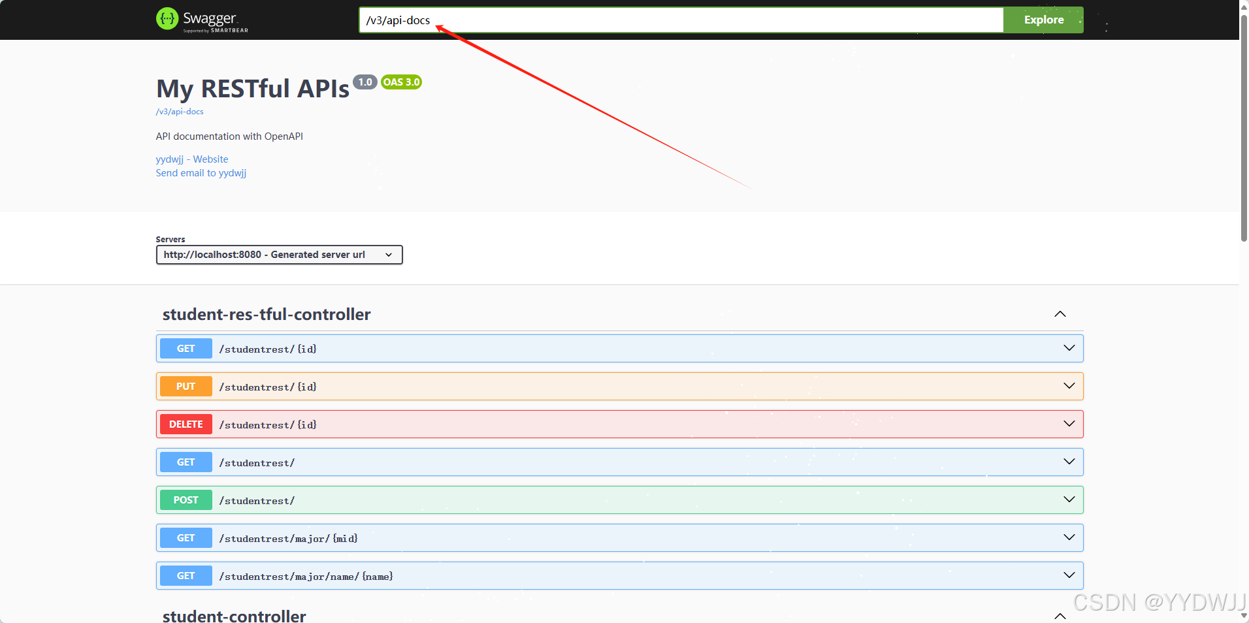Click the POST badge for /studentrest/
This screenshot has height=623, width=1249.
pos(186,500)
